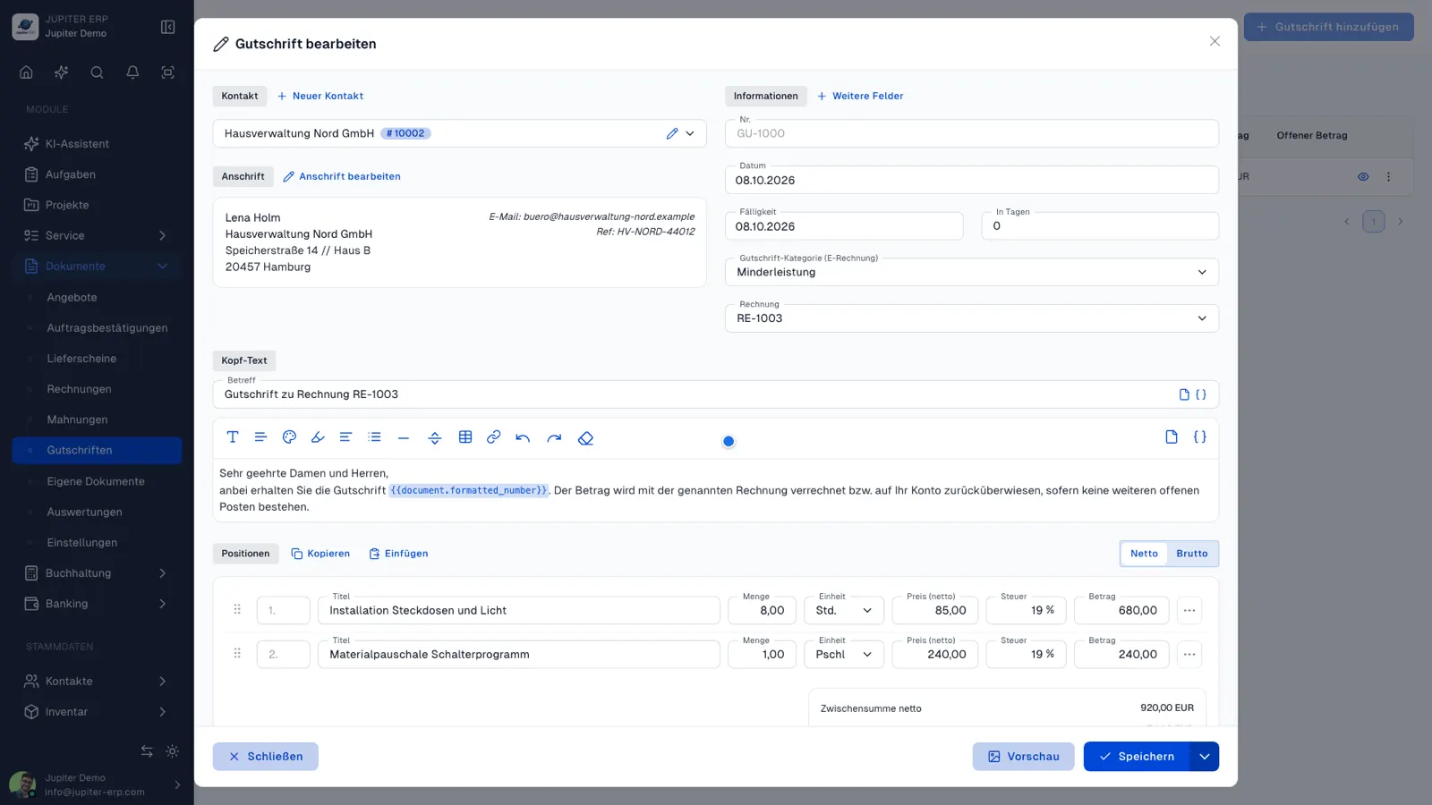Switch price mode to Netto
1432x805 pixels.
coord(1144,554)
